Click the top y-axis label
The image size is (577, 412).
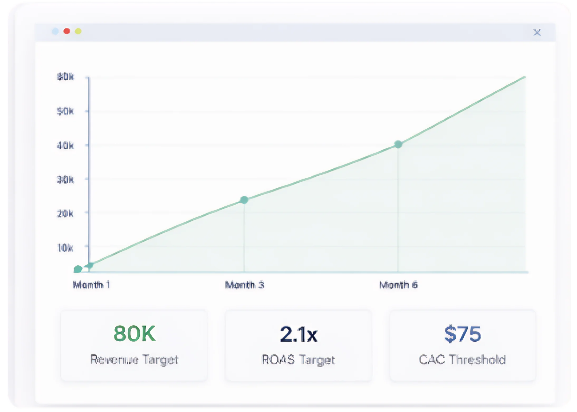coord(66,77)
